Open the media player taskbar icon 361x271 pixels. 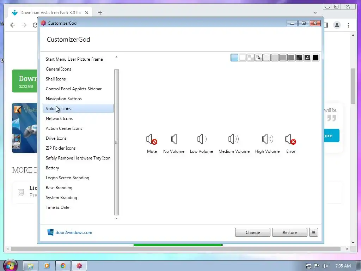(x=47, y=266)
